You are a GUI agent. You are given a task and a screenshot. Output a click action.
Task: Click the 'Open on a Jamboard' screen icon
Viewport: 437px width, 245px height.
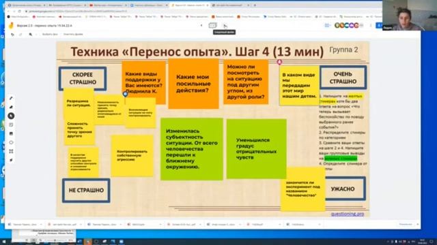pos(327,26)
